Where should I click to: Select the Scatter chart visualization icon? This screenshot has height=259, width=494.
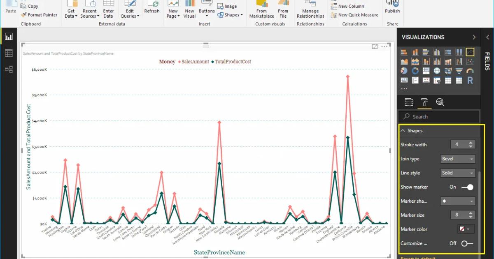470,62
